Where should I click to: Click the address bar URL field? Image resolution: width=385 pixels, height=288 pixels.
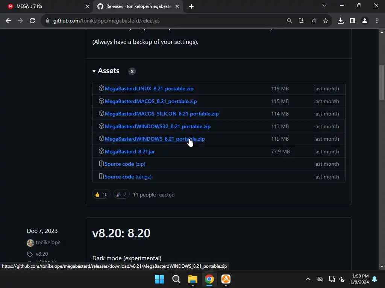click(x=162, y=21)
